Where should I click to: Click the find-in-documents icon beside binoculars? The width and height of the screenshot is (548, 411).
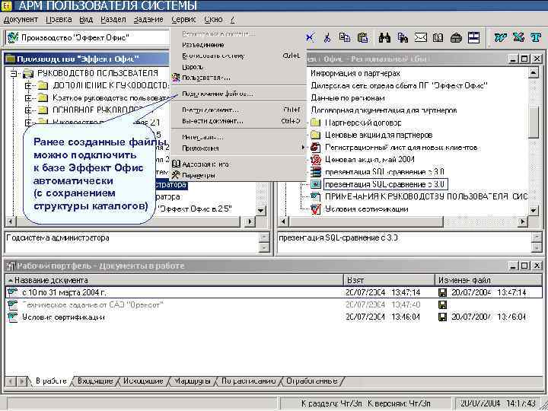[x=403, y=38]
